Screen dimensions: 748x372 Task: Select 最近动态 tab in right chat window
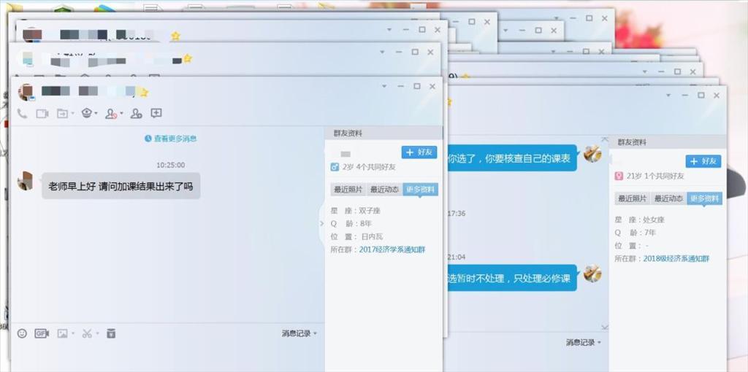pos(668,198)
